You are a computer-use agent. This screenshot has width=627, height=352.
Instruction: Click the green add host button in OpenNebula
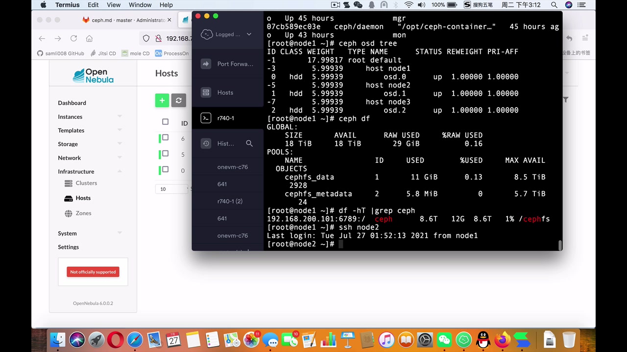[x=162, y=100]
